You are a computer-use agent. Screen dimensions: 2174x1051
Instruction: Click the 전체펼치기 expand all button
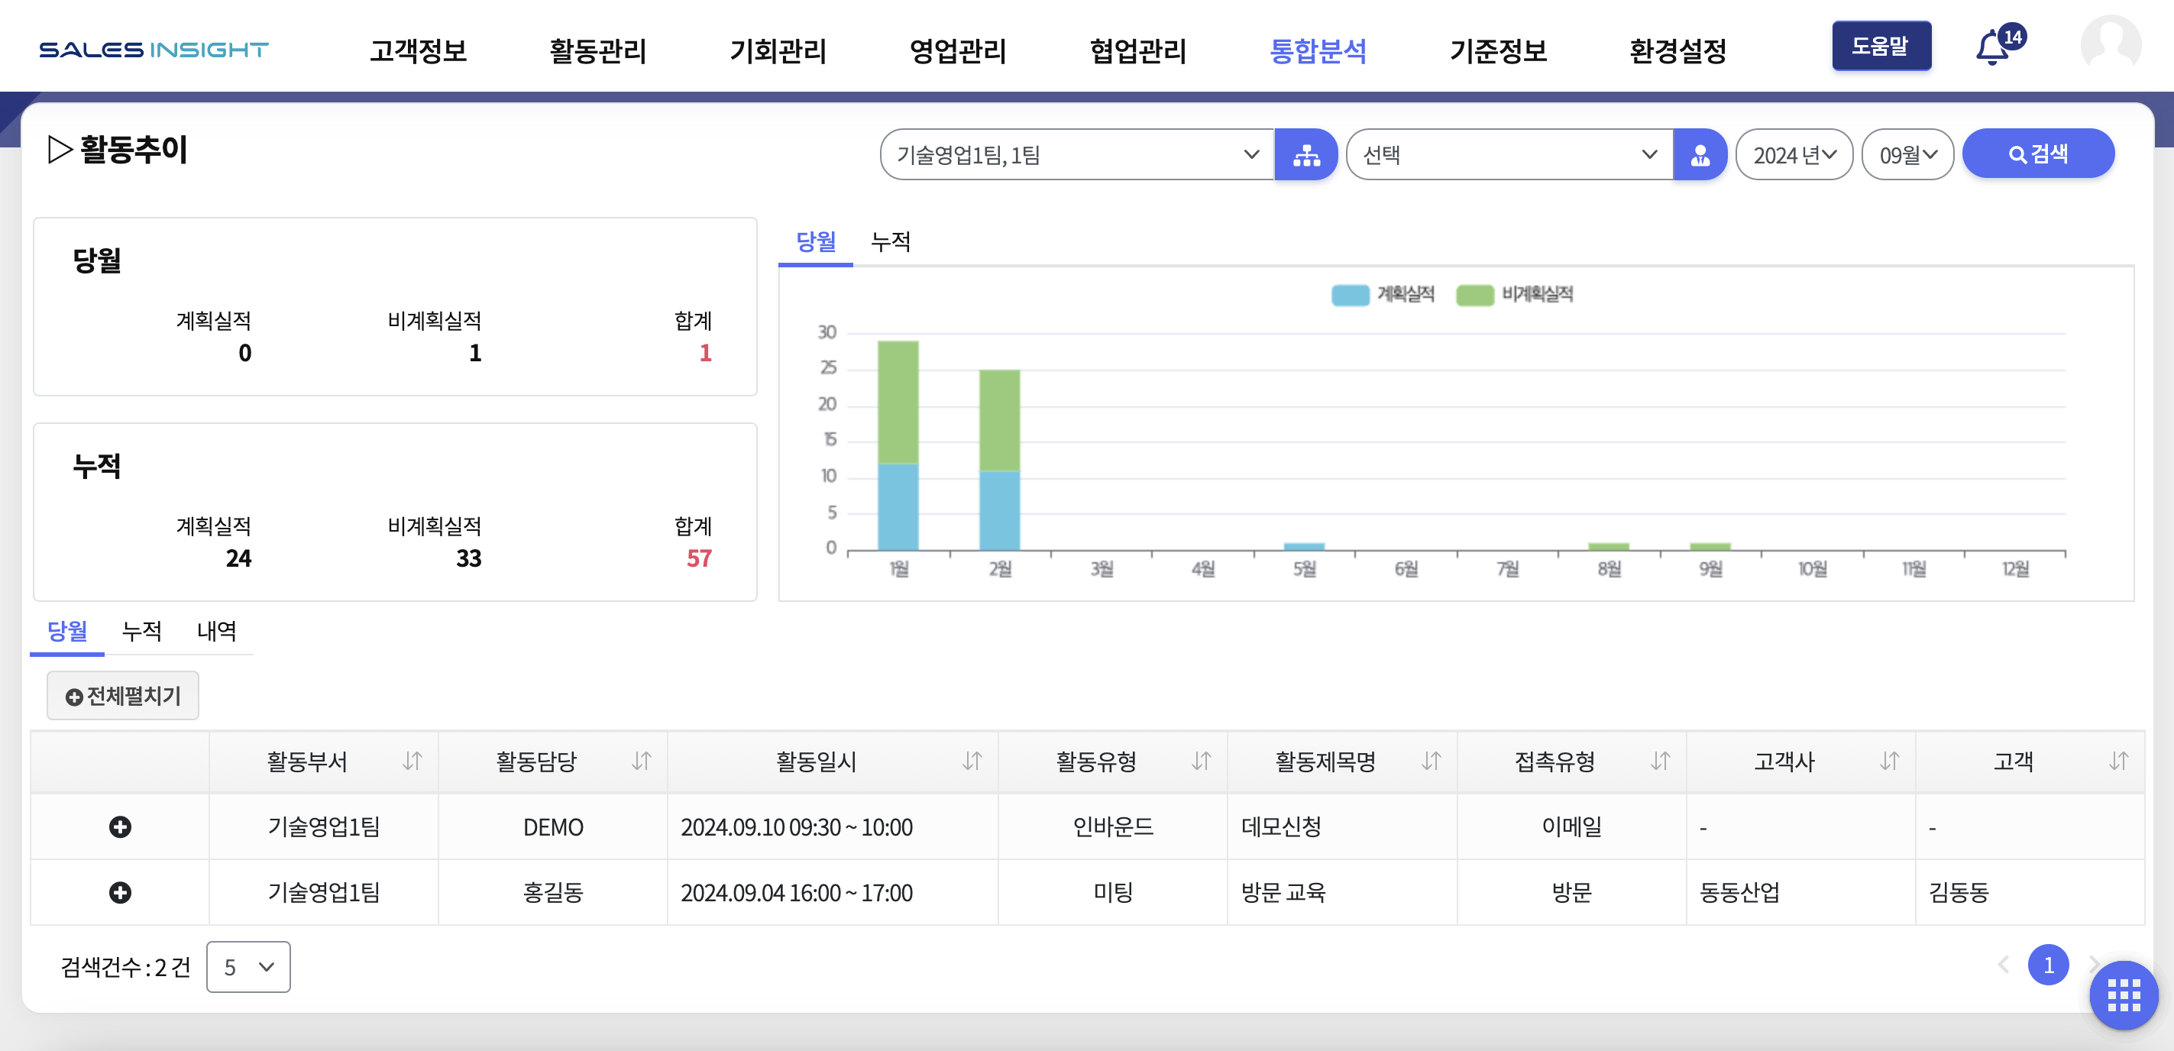(123, 696)
